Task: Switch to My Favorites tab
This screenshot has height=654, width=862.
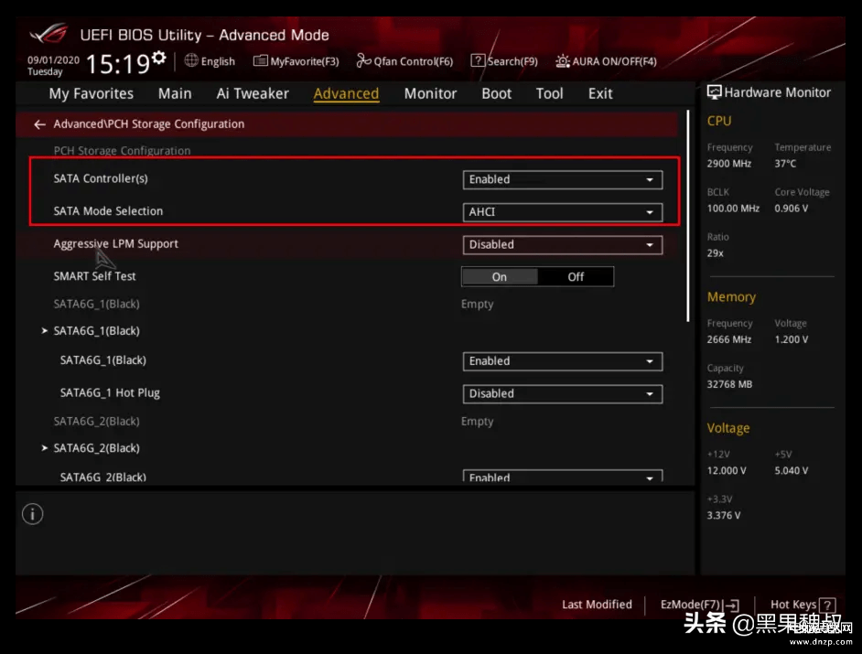Action: (92, 93)
